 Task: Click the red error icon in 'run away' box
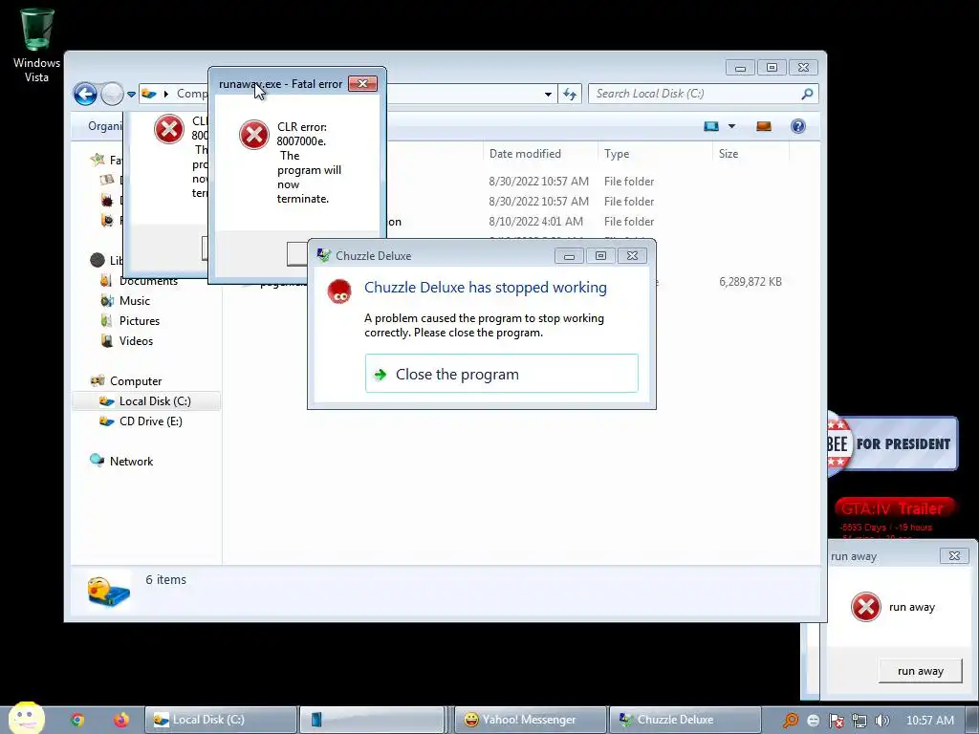click(865, 607)
